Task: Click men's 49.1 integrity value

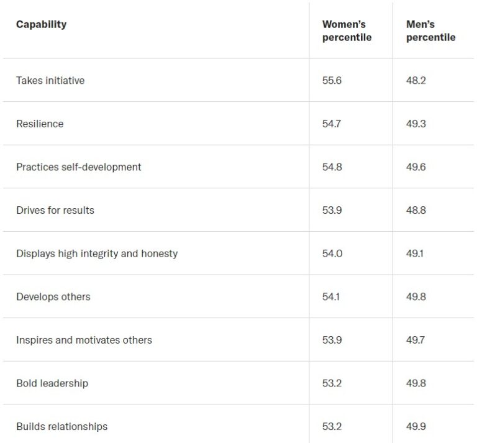Action: pos(415,253)
